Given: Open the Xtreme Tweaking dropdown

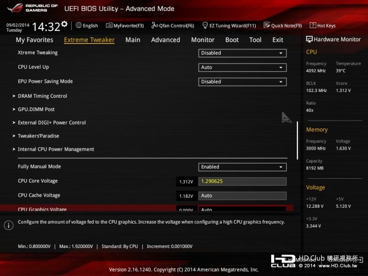Looking at the screenshot, I should [x=242, y=53].
